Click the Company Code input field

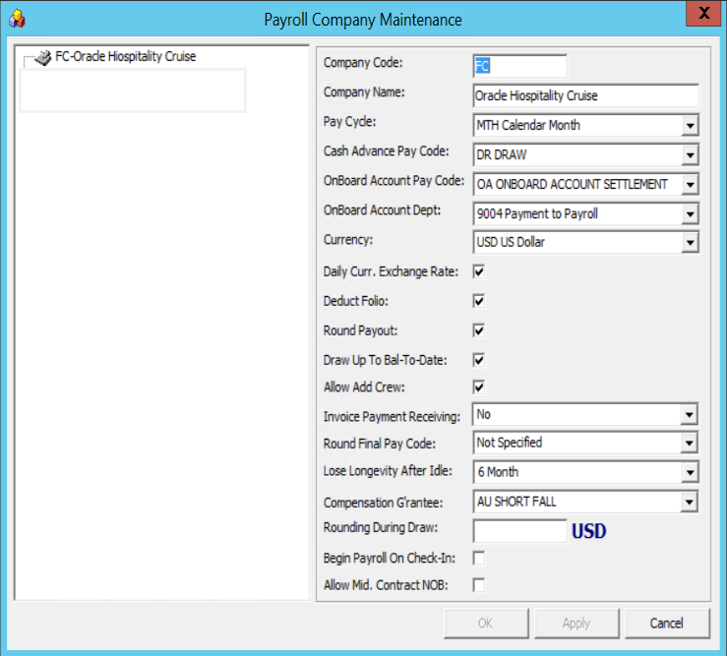[x=519, y=66]
